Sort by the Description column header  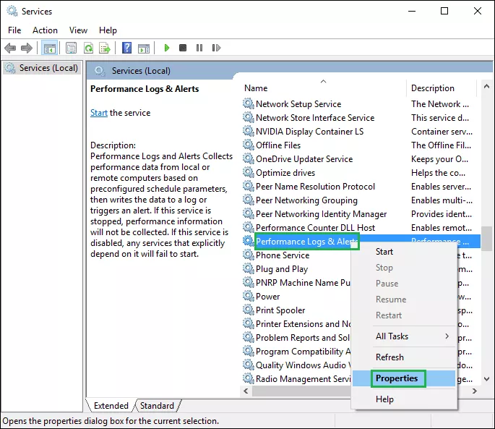click(x=442, y=88)
